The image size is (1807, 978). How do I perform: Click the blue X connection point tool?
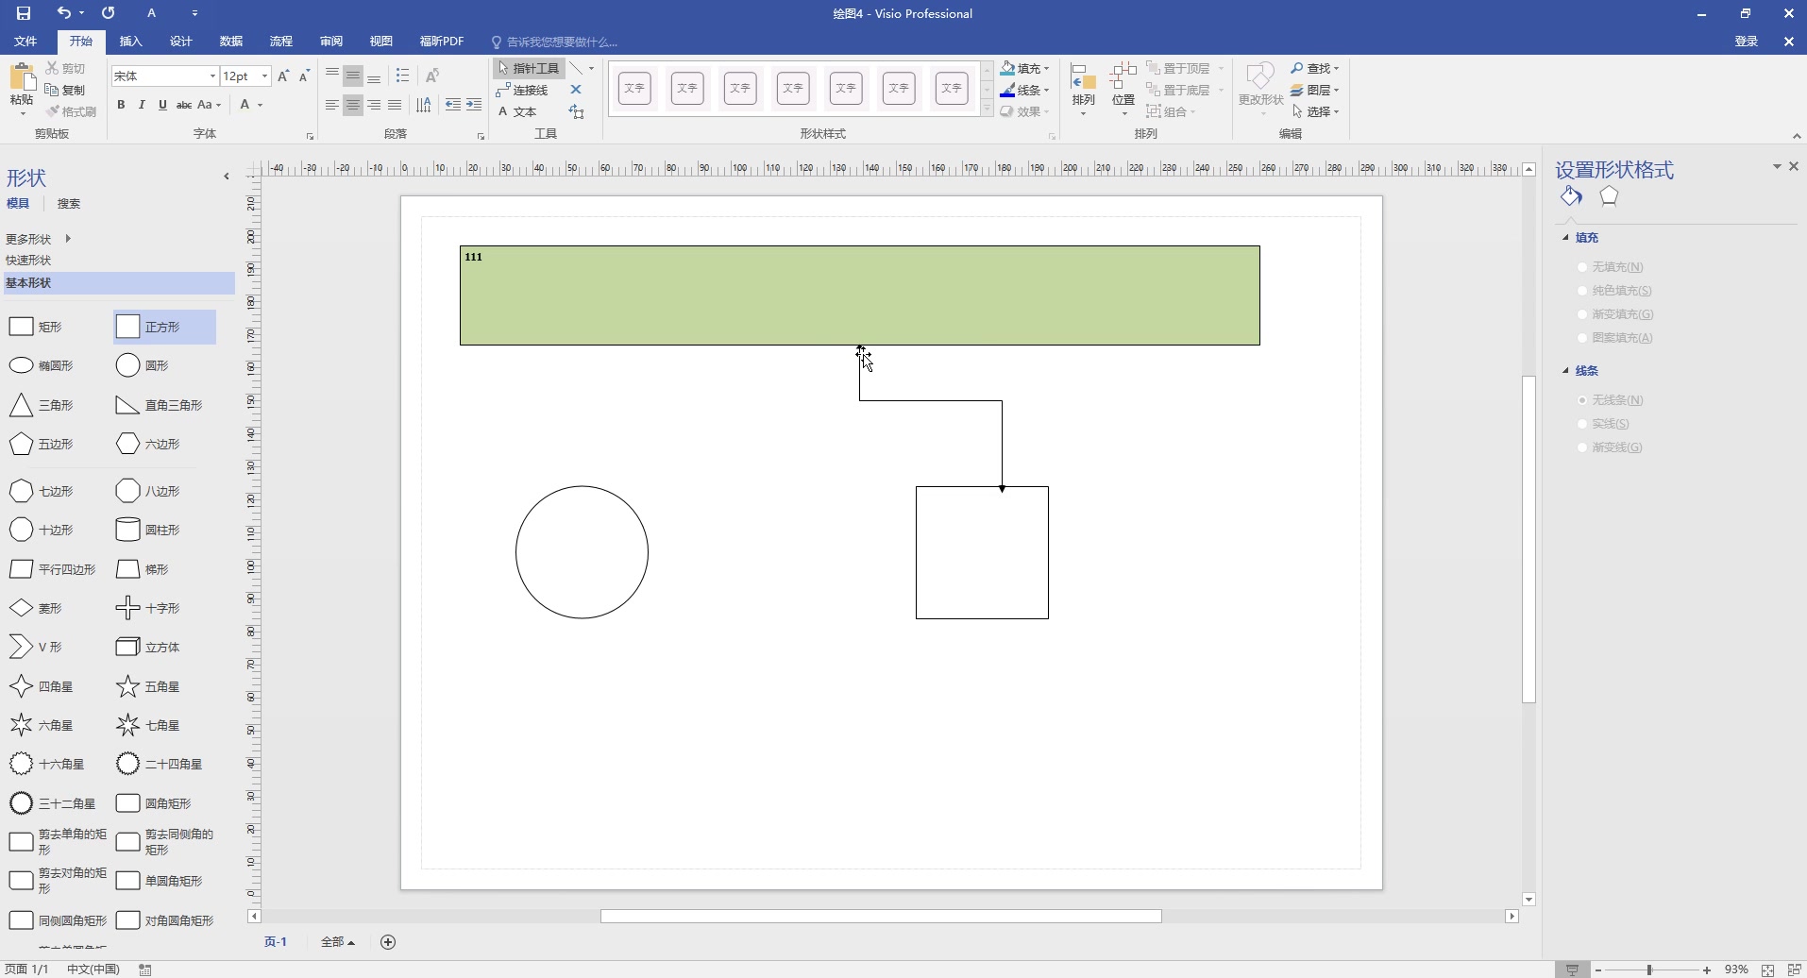click(x=576, y=90)
